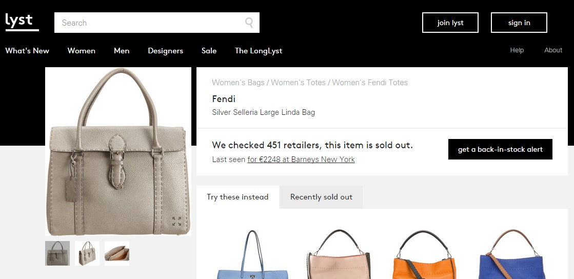Click the expand image icon on bag photo

[x=176, y=222]
